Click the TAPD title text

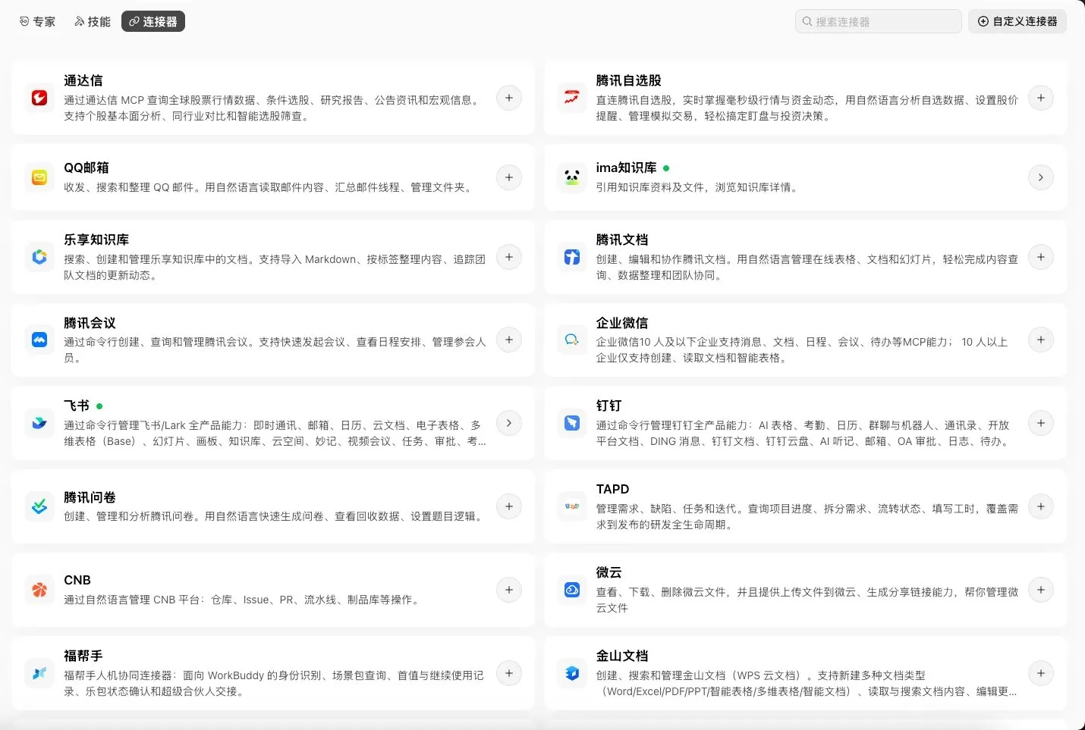612,489
